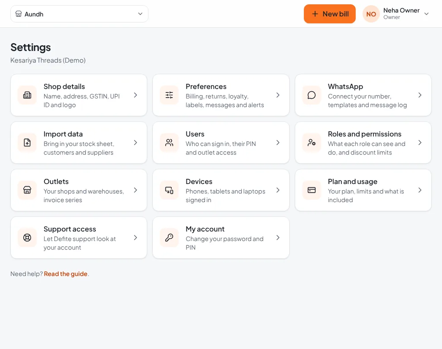Click the Settings page heading
Screen dimensions: 442x349
[31, 47]
